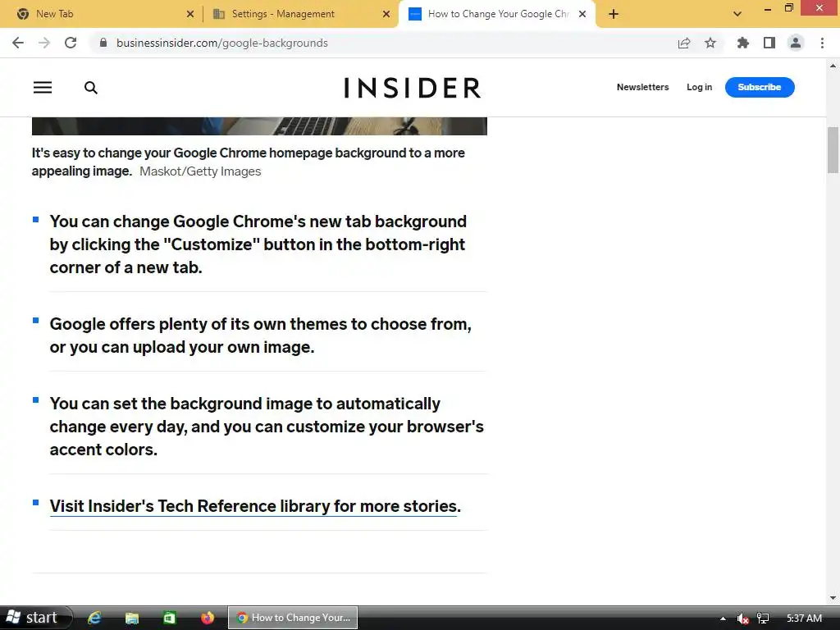Reload the current page
The height and width of the screenshot is (630, 840).
[71, 43]
